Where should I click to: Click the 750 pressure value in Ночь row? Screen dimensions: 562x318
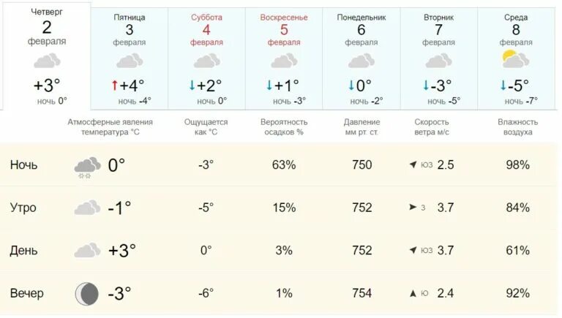point(362,164)
